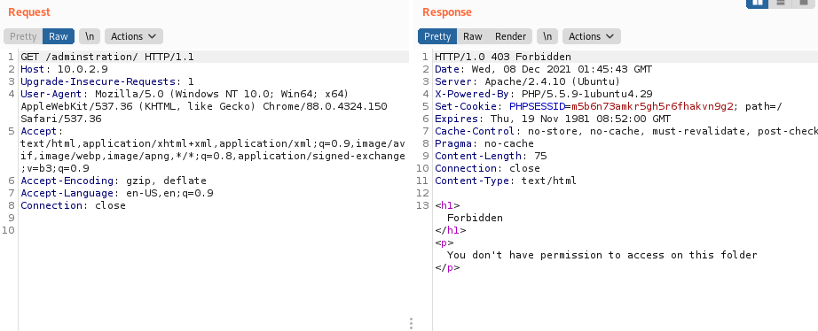Click the opening <h1> tag in response
818x331 pixels.
coord(447,205)
